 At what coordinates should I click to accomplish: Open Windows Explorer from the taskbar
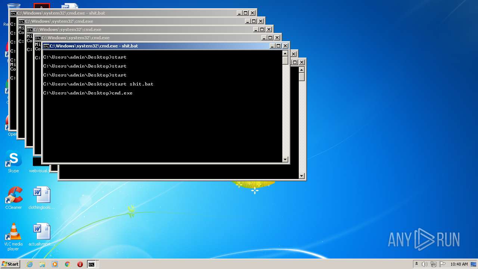pos(42,264)
